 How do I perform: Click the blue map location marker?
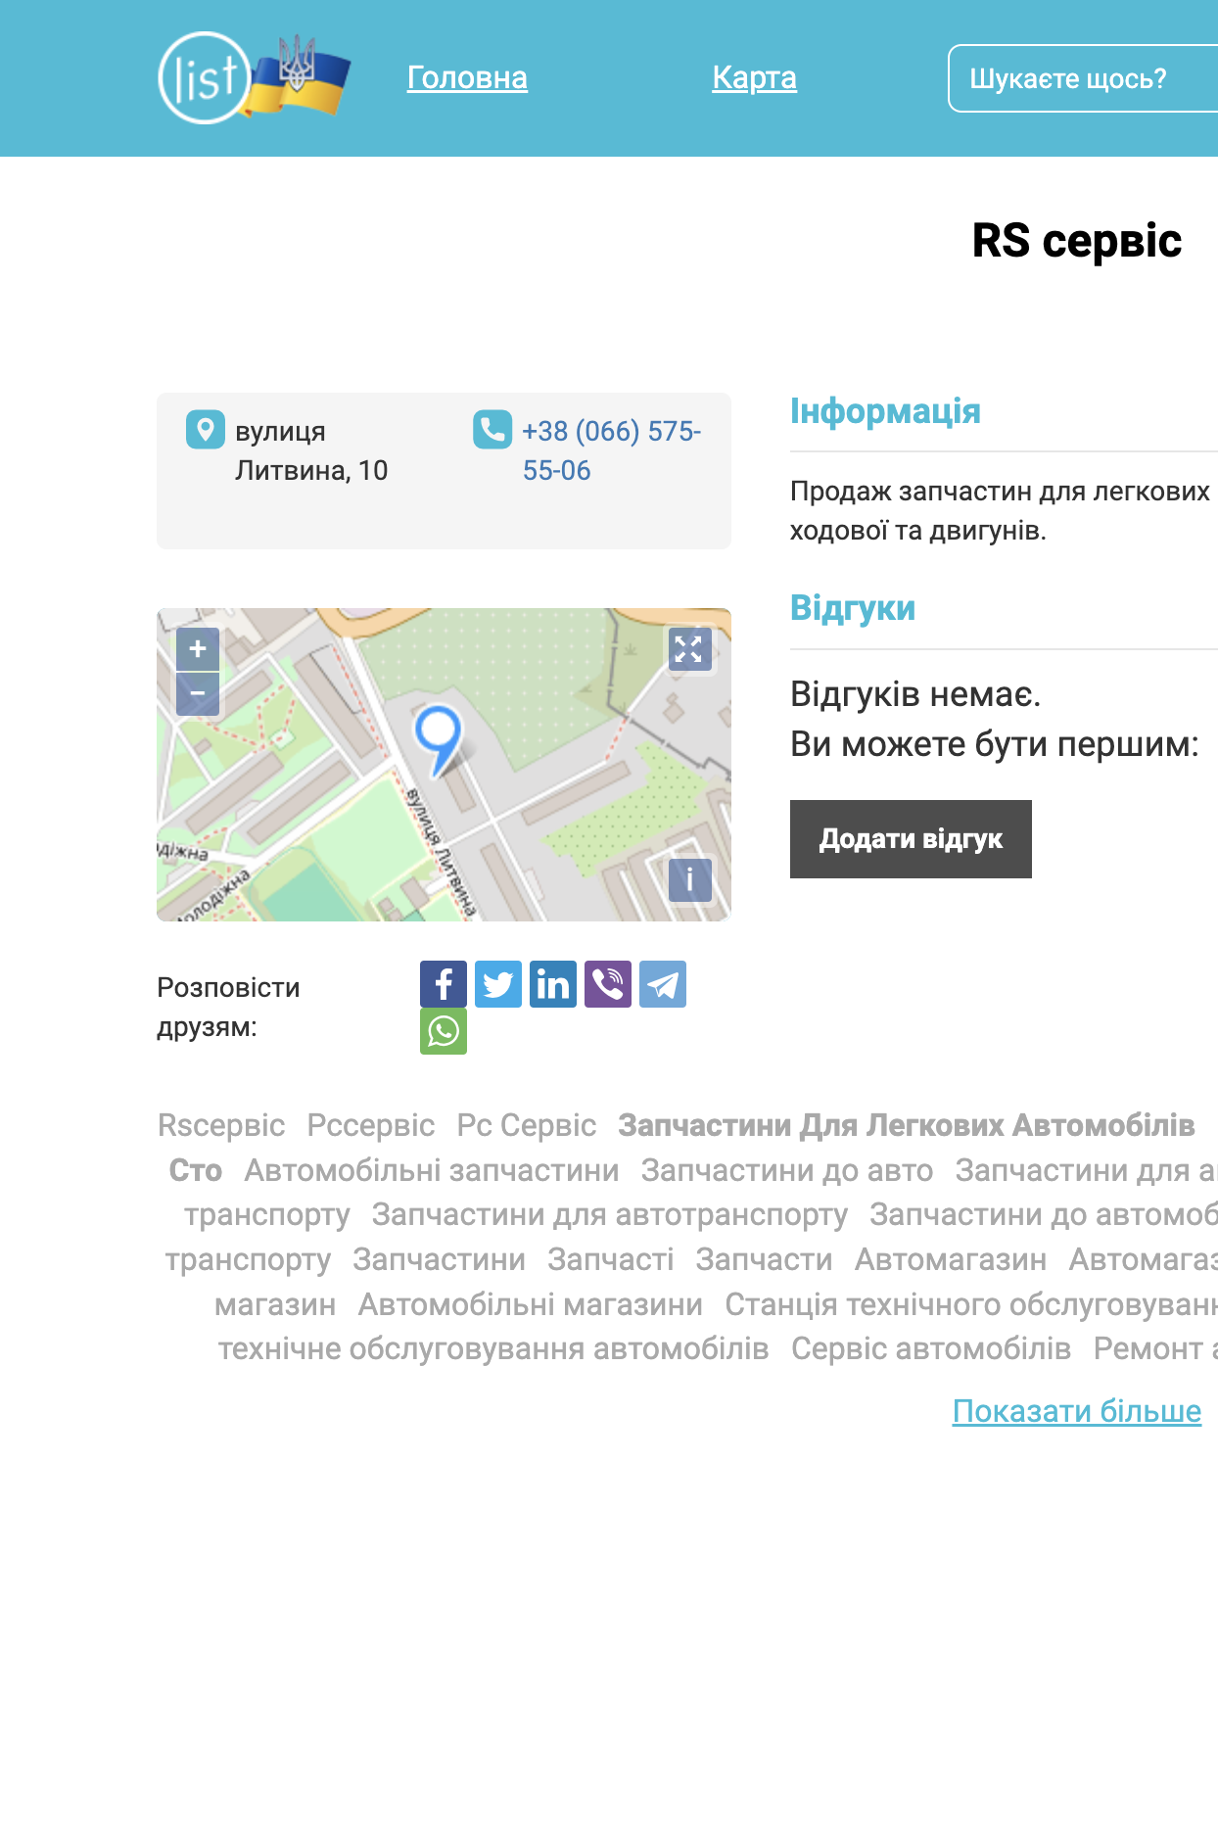click(x=438, y=739)
